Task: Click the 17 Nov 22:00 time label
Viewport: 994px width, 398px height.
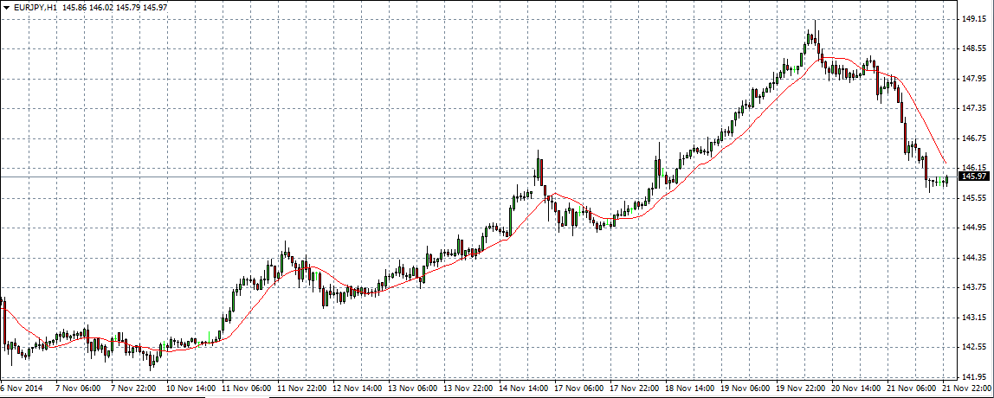Action: pyautogui.click(x=634, y=388)
